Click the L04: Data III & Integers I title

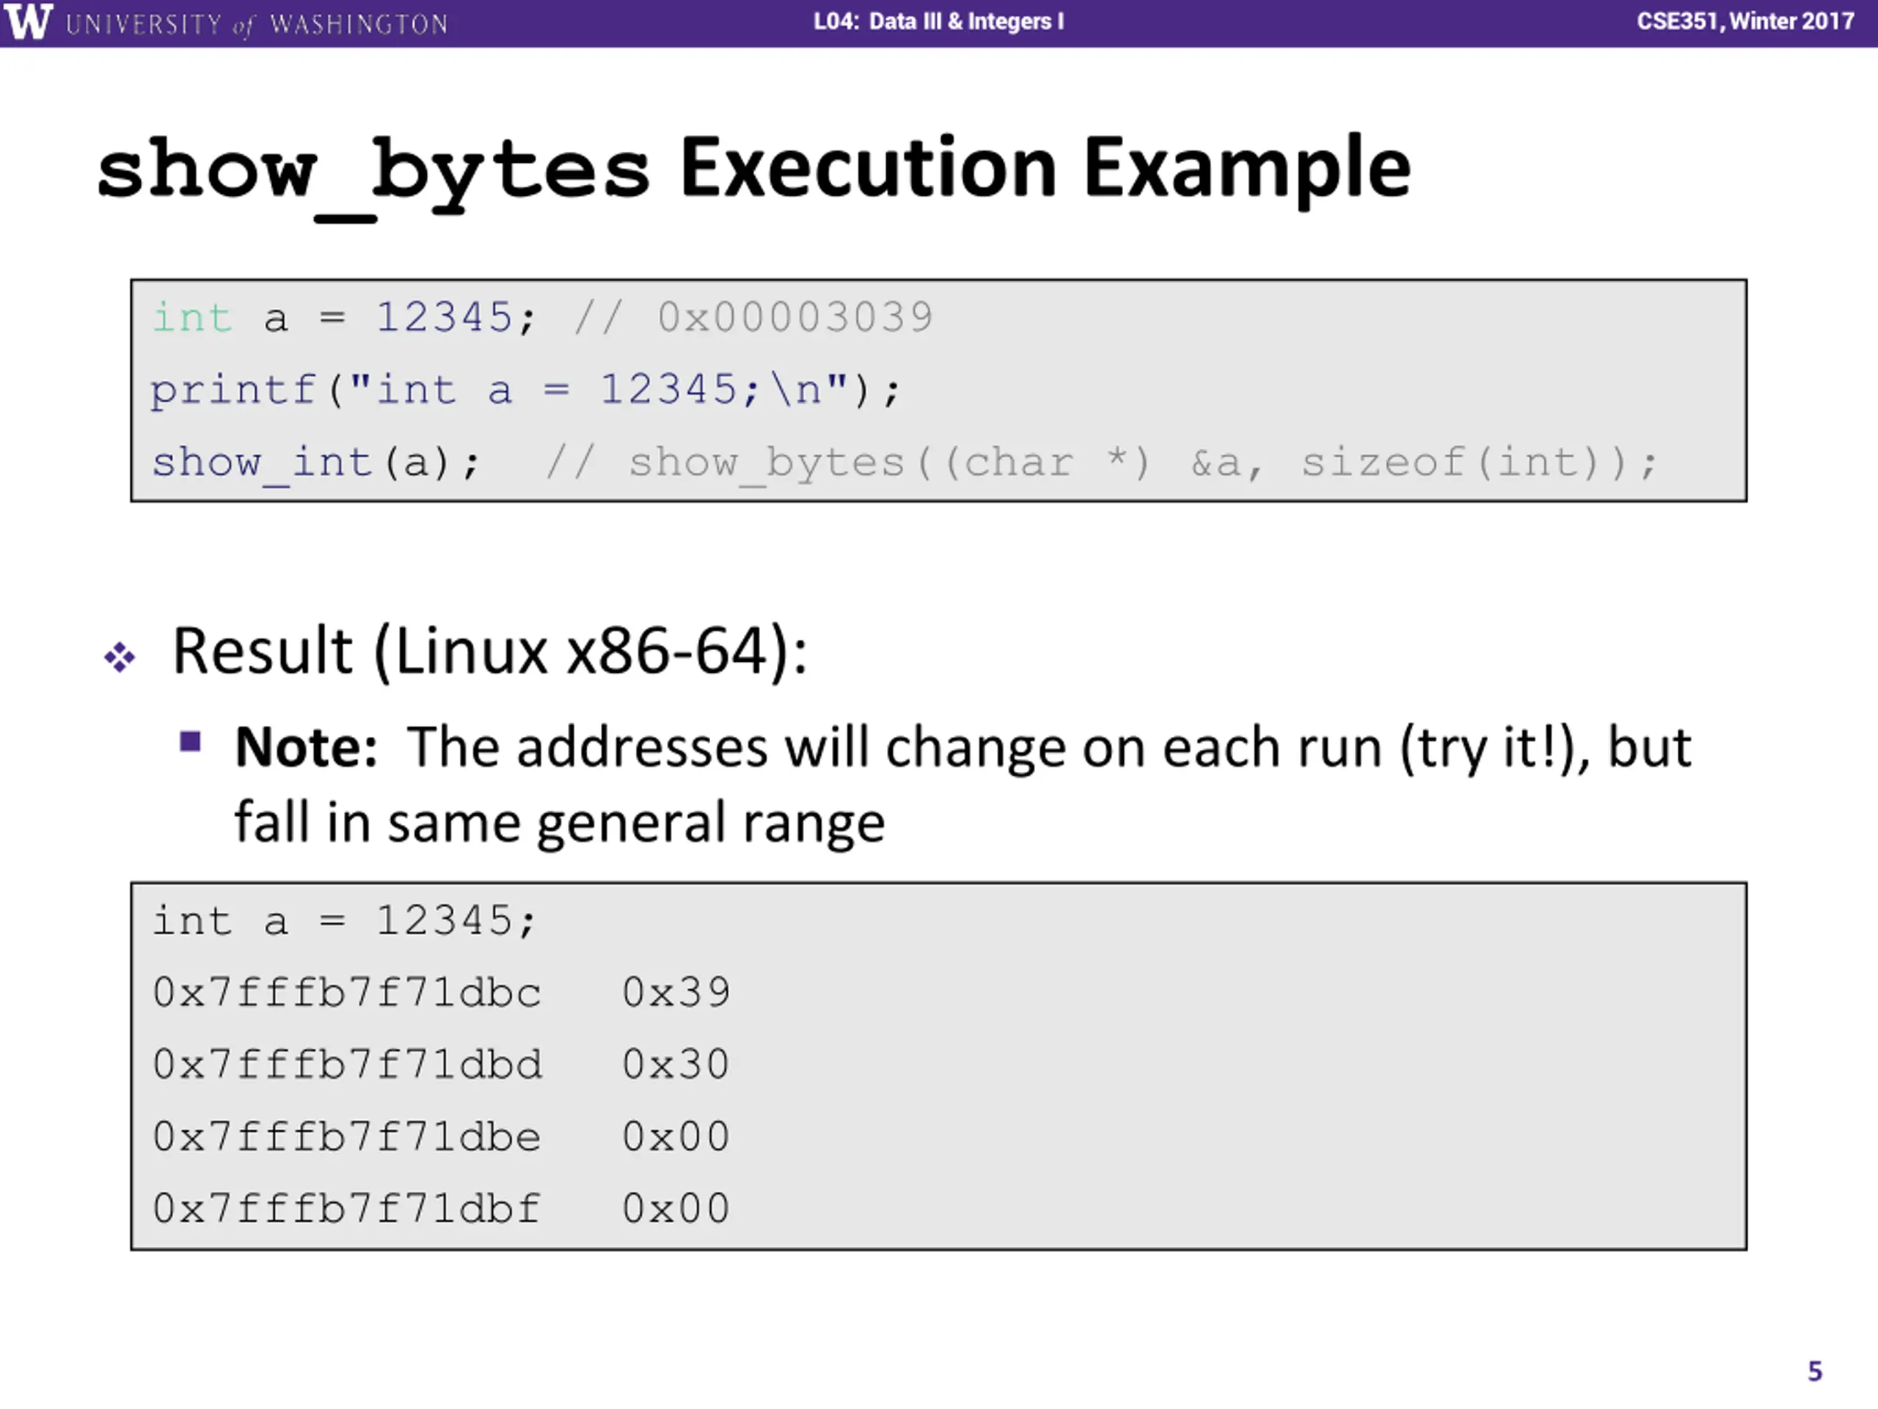(938, 21)
